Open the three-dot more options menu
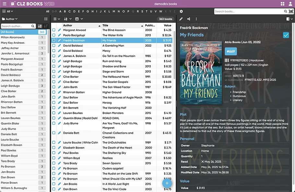This screenshot has height=192, width=295. click(196, 19)
